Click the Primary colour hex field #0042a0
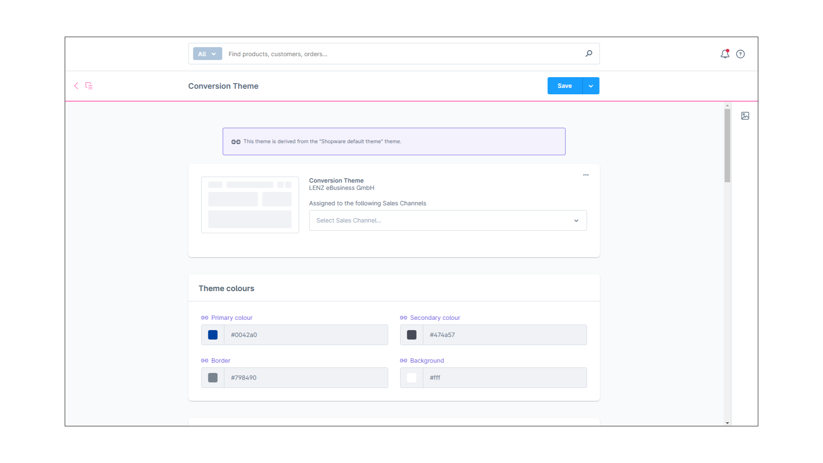This screenshot has width=823, height=463. tap(306, 335)
